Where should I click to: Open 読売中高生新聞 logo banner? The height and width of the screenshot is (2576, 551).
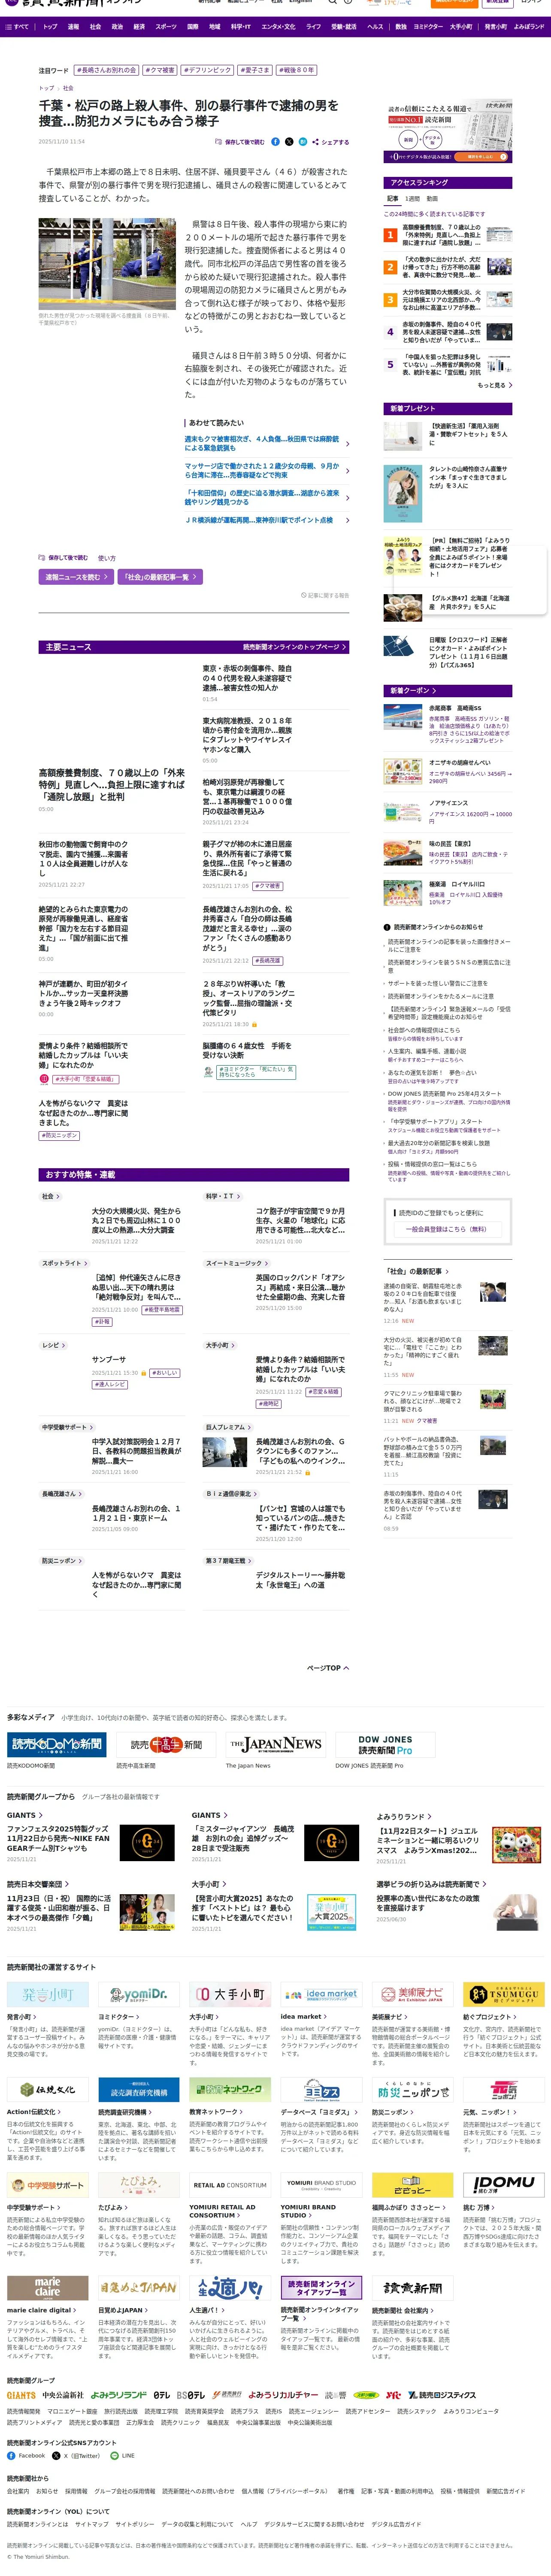[166, 1745]
